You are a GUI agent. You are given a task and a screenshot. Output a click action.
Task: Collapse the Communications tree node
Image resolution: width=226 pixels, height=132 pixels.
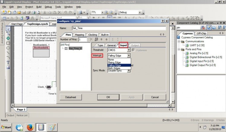[x=179, y=41]
